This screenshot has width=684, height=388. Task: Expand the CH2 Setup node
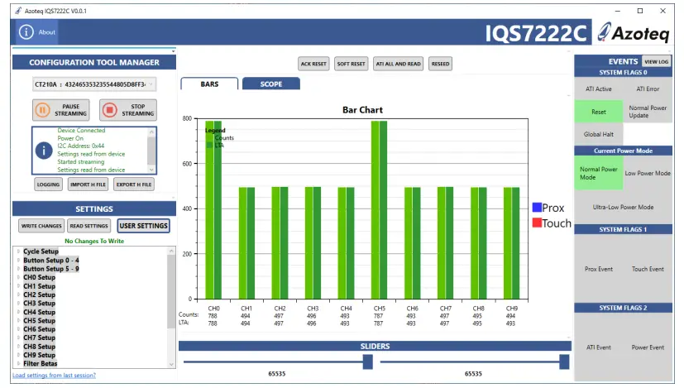pyautogui.click(x=18, y=295)
